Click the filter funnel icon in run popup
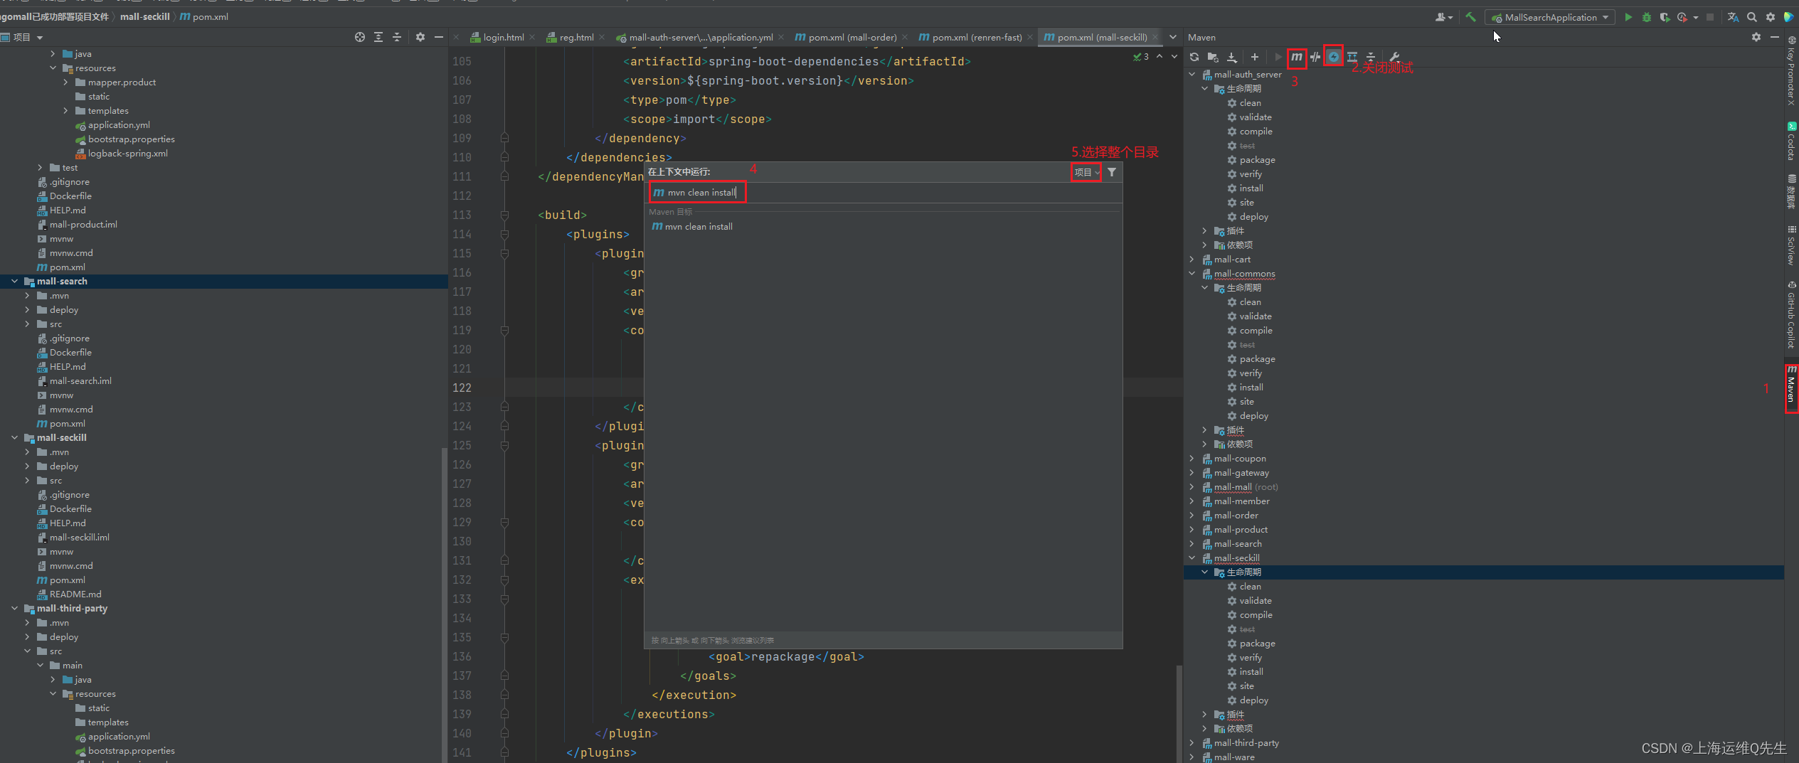This screenshot has height=763, width=1799. click(1112, 172)
